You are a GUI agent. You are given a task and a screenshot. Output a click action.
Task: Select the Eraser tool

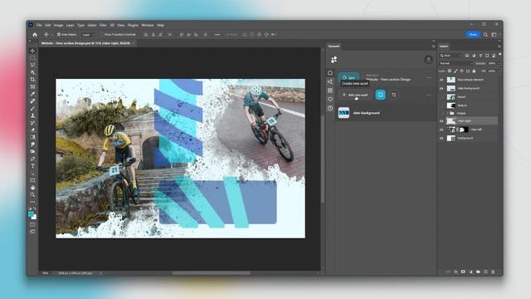click(x=32, y=130)
